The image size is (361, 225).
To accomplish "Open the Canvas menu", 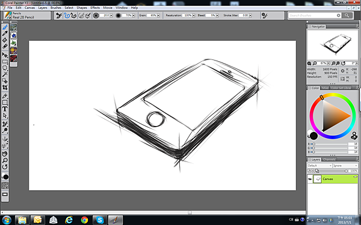I will pyautogui.click(x=29, y=8).
